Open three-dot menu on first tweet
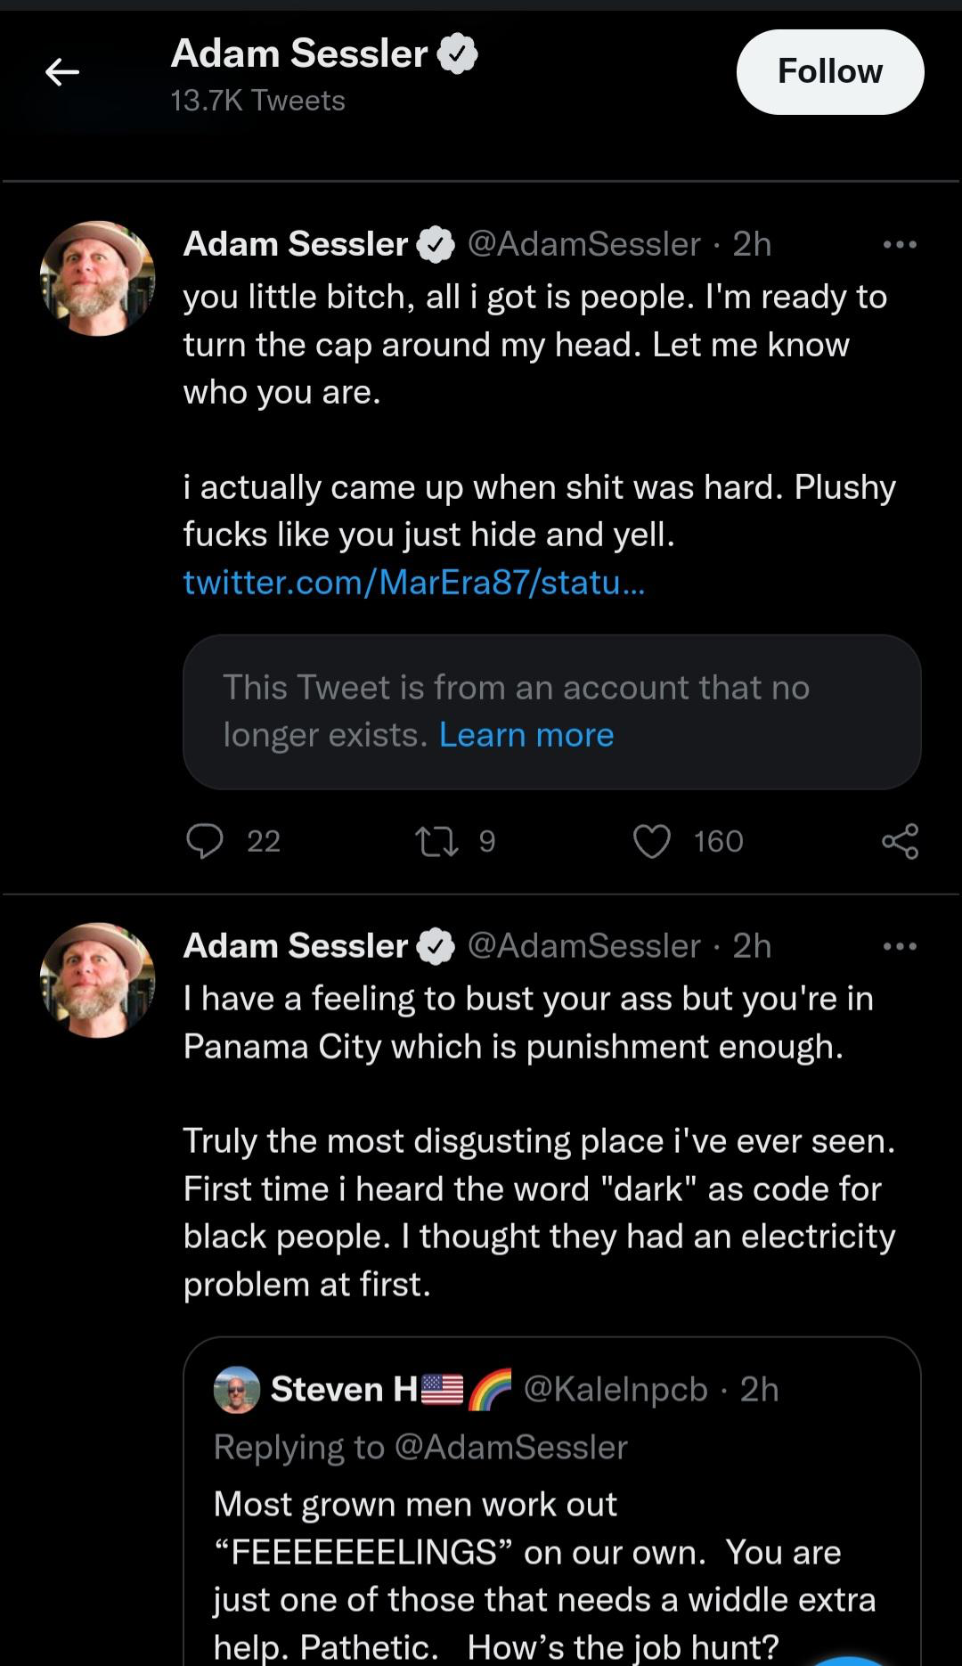Image resolution: width=962 pixels, height=1666 pixels. tap(900, 244)
